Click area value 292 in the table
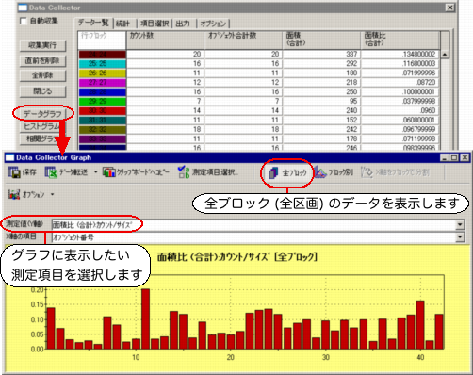The image size is (473, 375). (351, 63)
